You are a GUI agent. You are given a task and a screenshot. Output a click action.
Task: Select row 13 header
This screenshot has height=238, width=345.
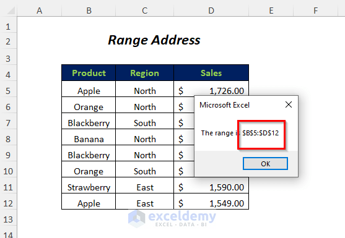pos(8,219)
